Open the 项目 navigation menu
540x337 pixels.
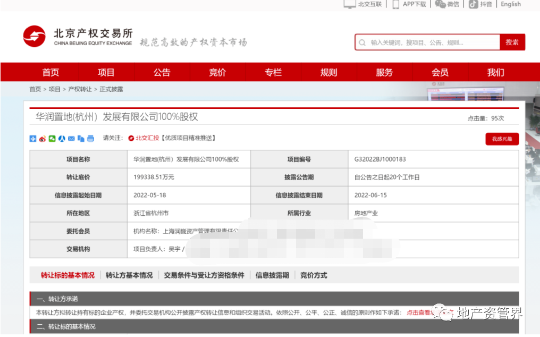point(106,72)
